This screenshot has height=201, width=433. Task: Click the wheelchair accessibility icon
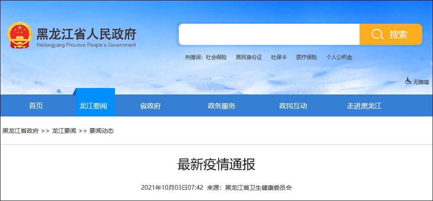(408, 81)
